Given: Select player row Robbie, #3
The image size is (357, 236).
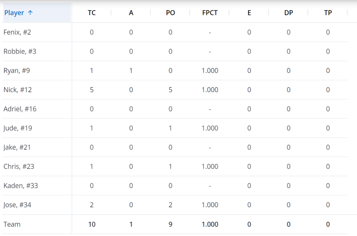Looking at the screenshot, I should tap(175, 51).
